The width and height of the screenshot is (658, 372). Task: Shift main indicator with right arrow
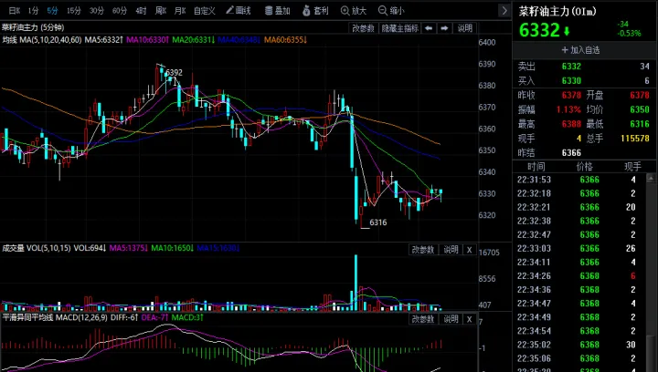(x=445, y=28)
